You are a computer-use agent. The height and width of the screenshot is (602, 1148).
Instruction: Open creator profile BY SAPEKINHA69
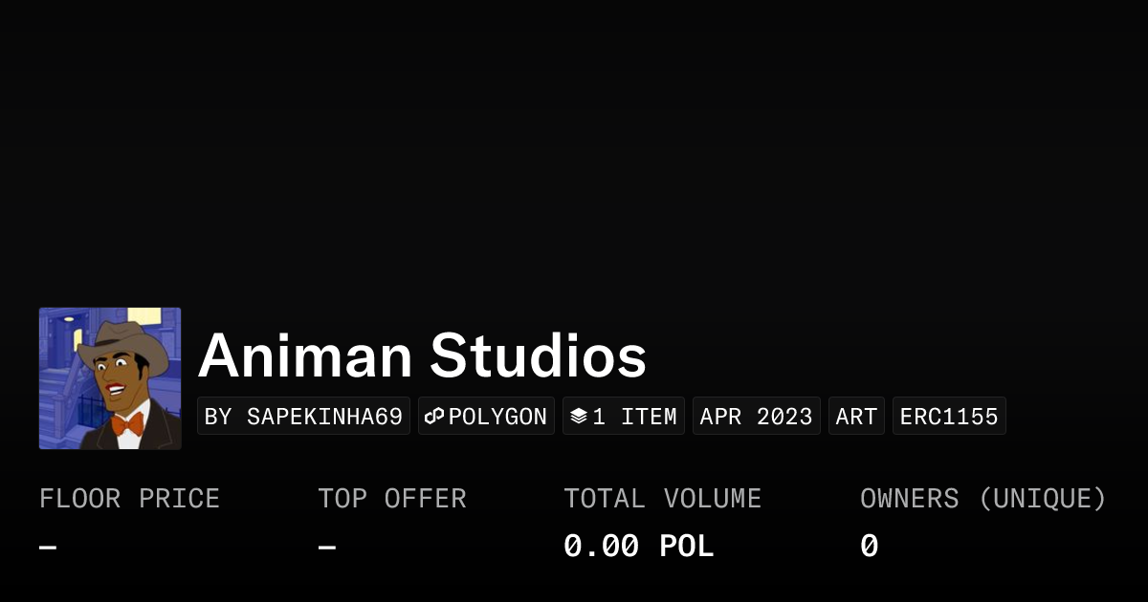tap(303, 417)
